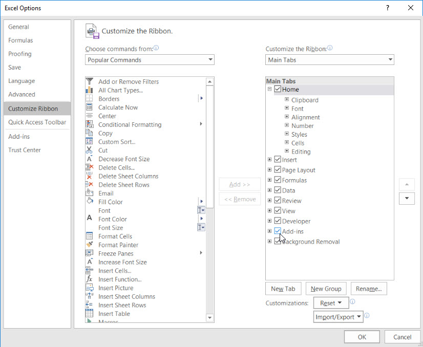Click the Conditional Formatting icon
423x347 pixels.
[89, 124]
